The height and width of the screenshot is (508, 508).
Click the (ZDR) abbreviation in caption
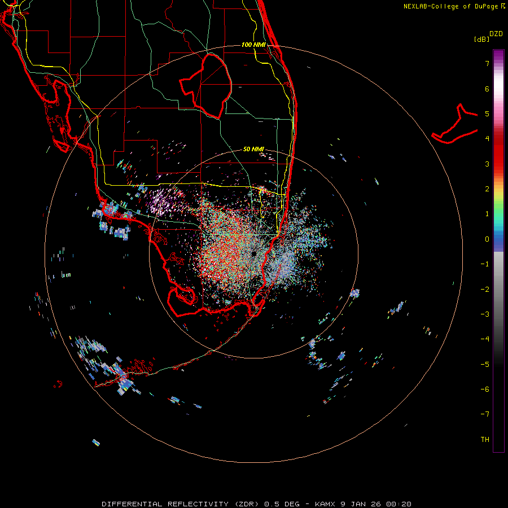click(x=247, y=504)
